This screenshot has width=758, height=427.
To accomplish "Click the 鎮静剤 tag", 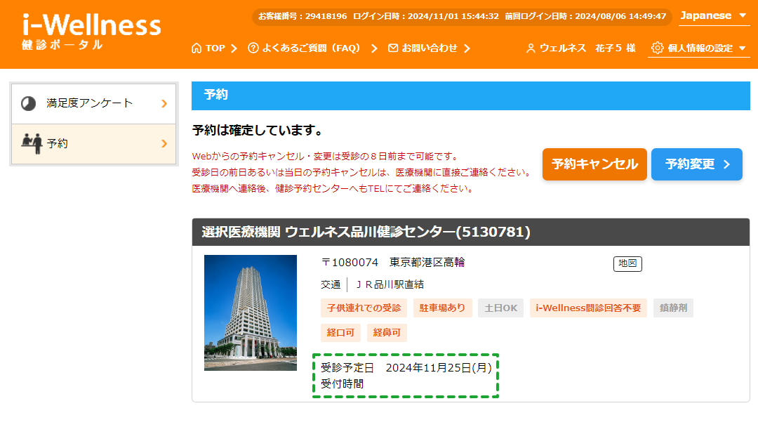I will [x=673, y=308].
